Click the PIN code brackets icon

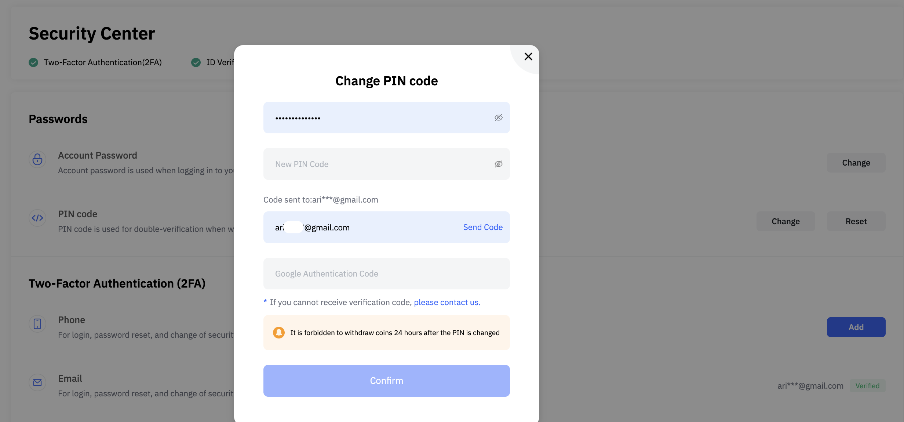(x=37, y=218)
